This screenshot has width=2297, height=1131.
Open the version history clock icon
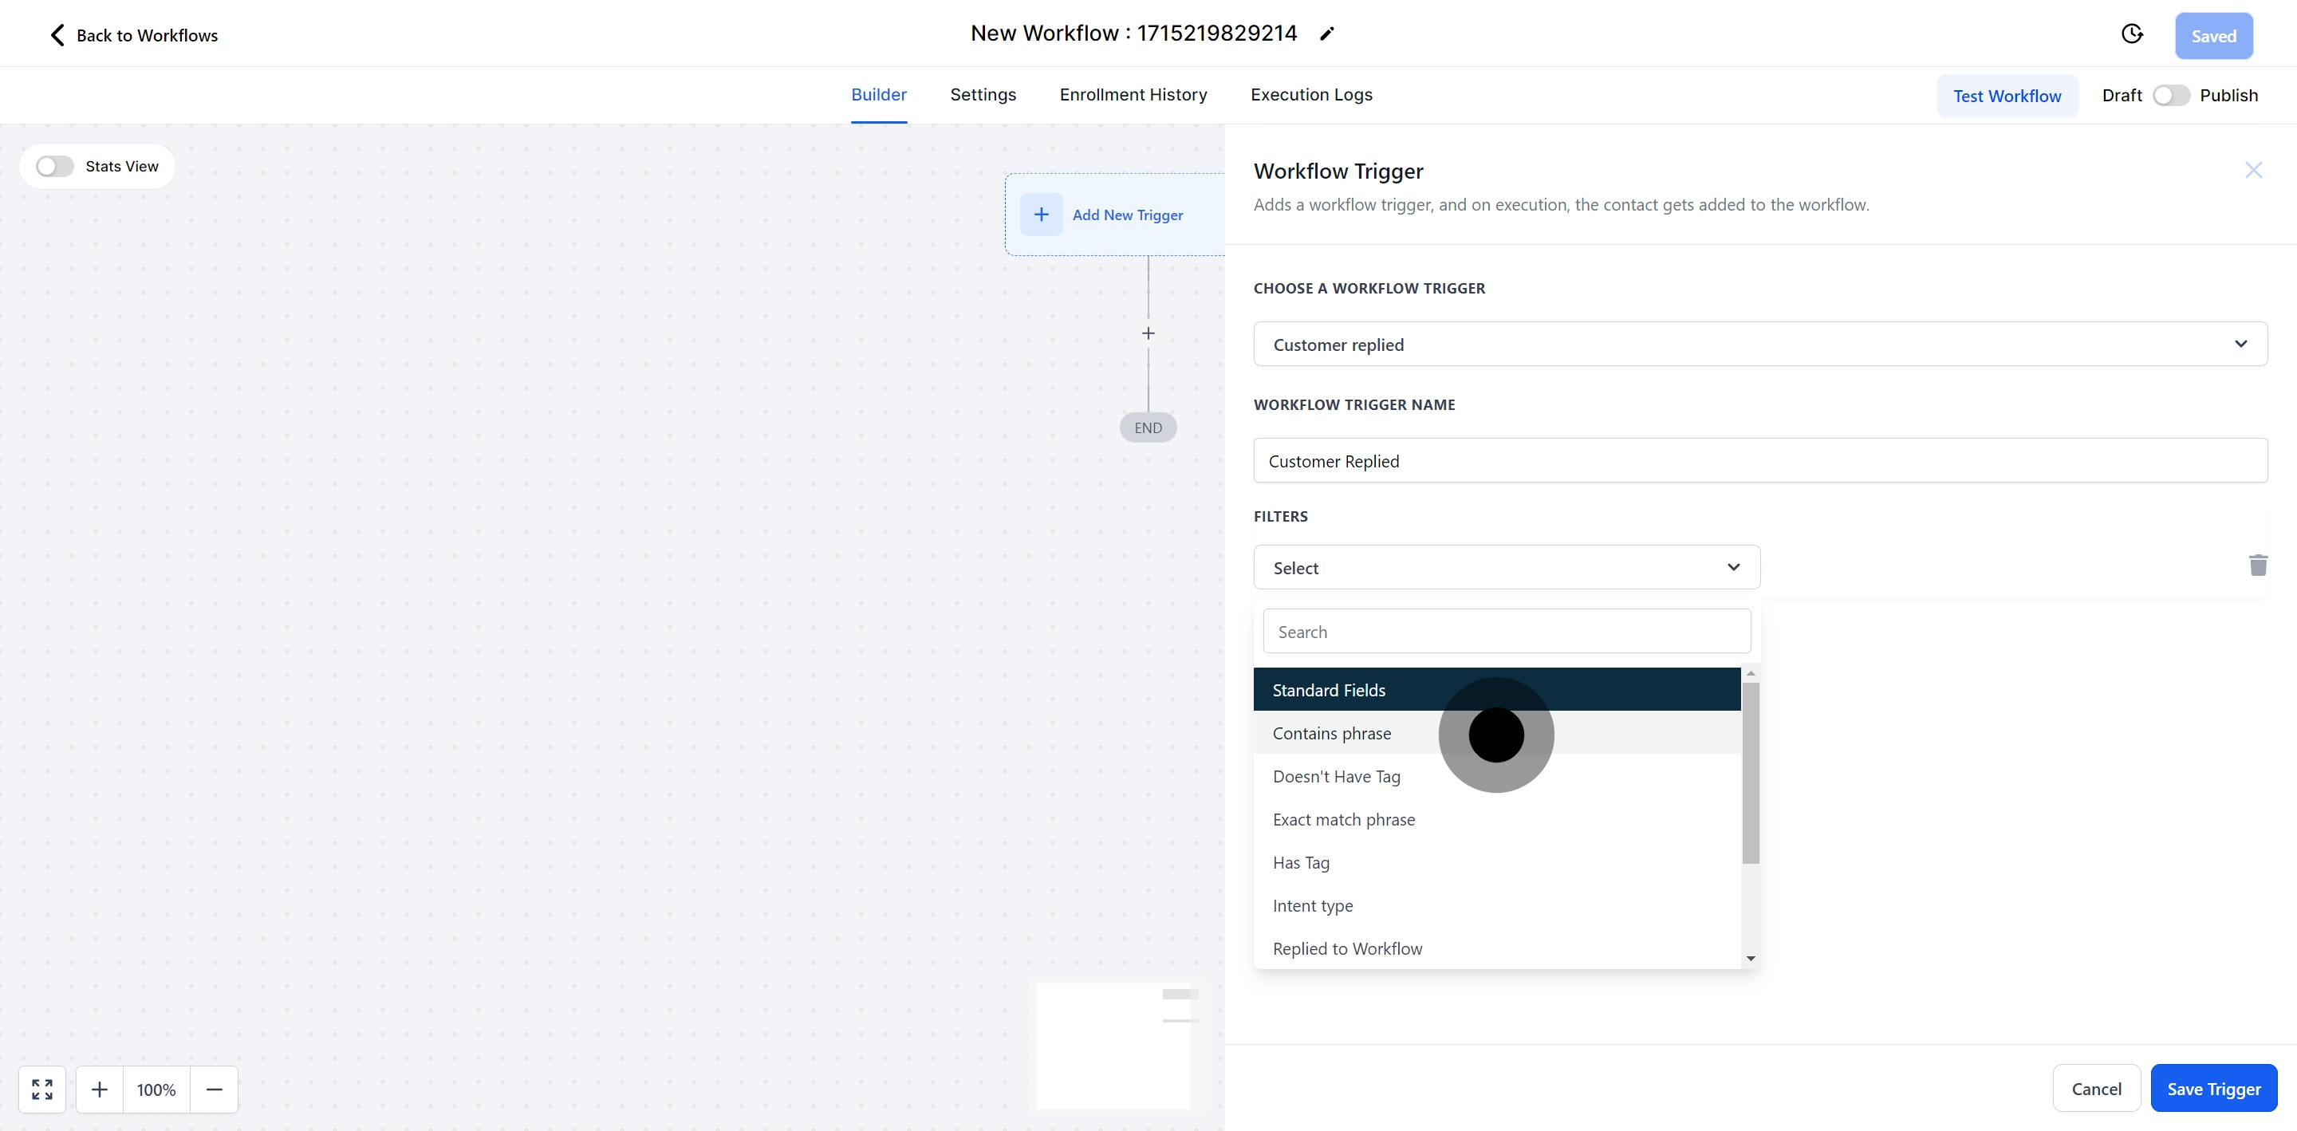[x=2131, y=33]
